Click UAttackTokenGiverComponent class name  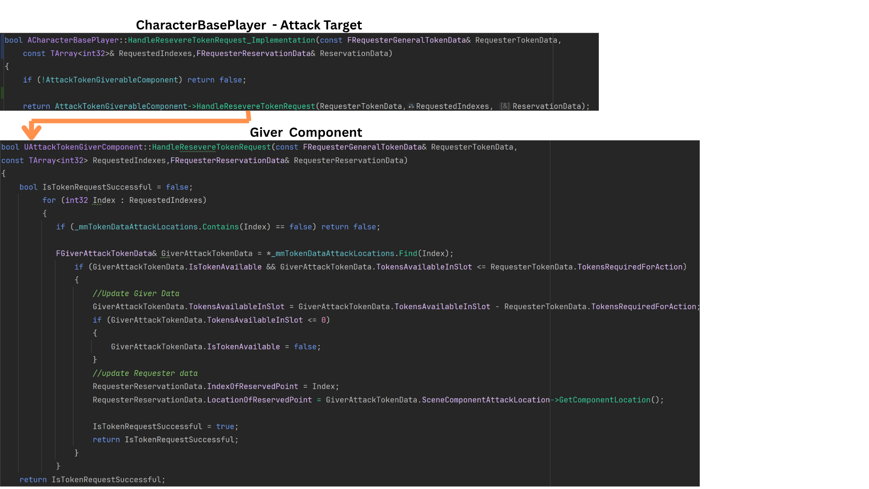point(83,147)
